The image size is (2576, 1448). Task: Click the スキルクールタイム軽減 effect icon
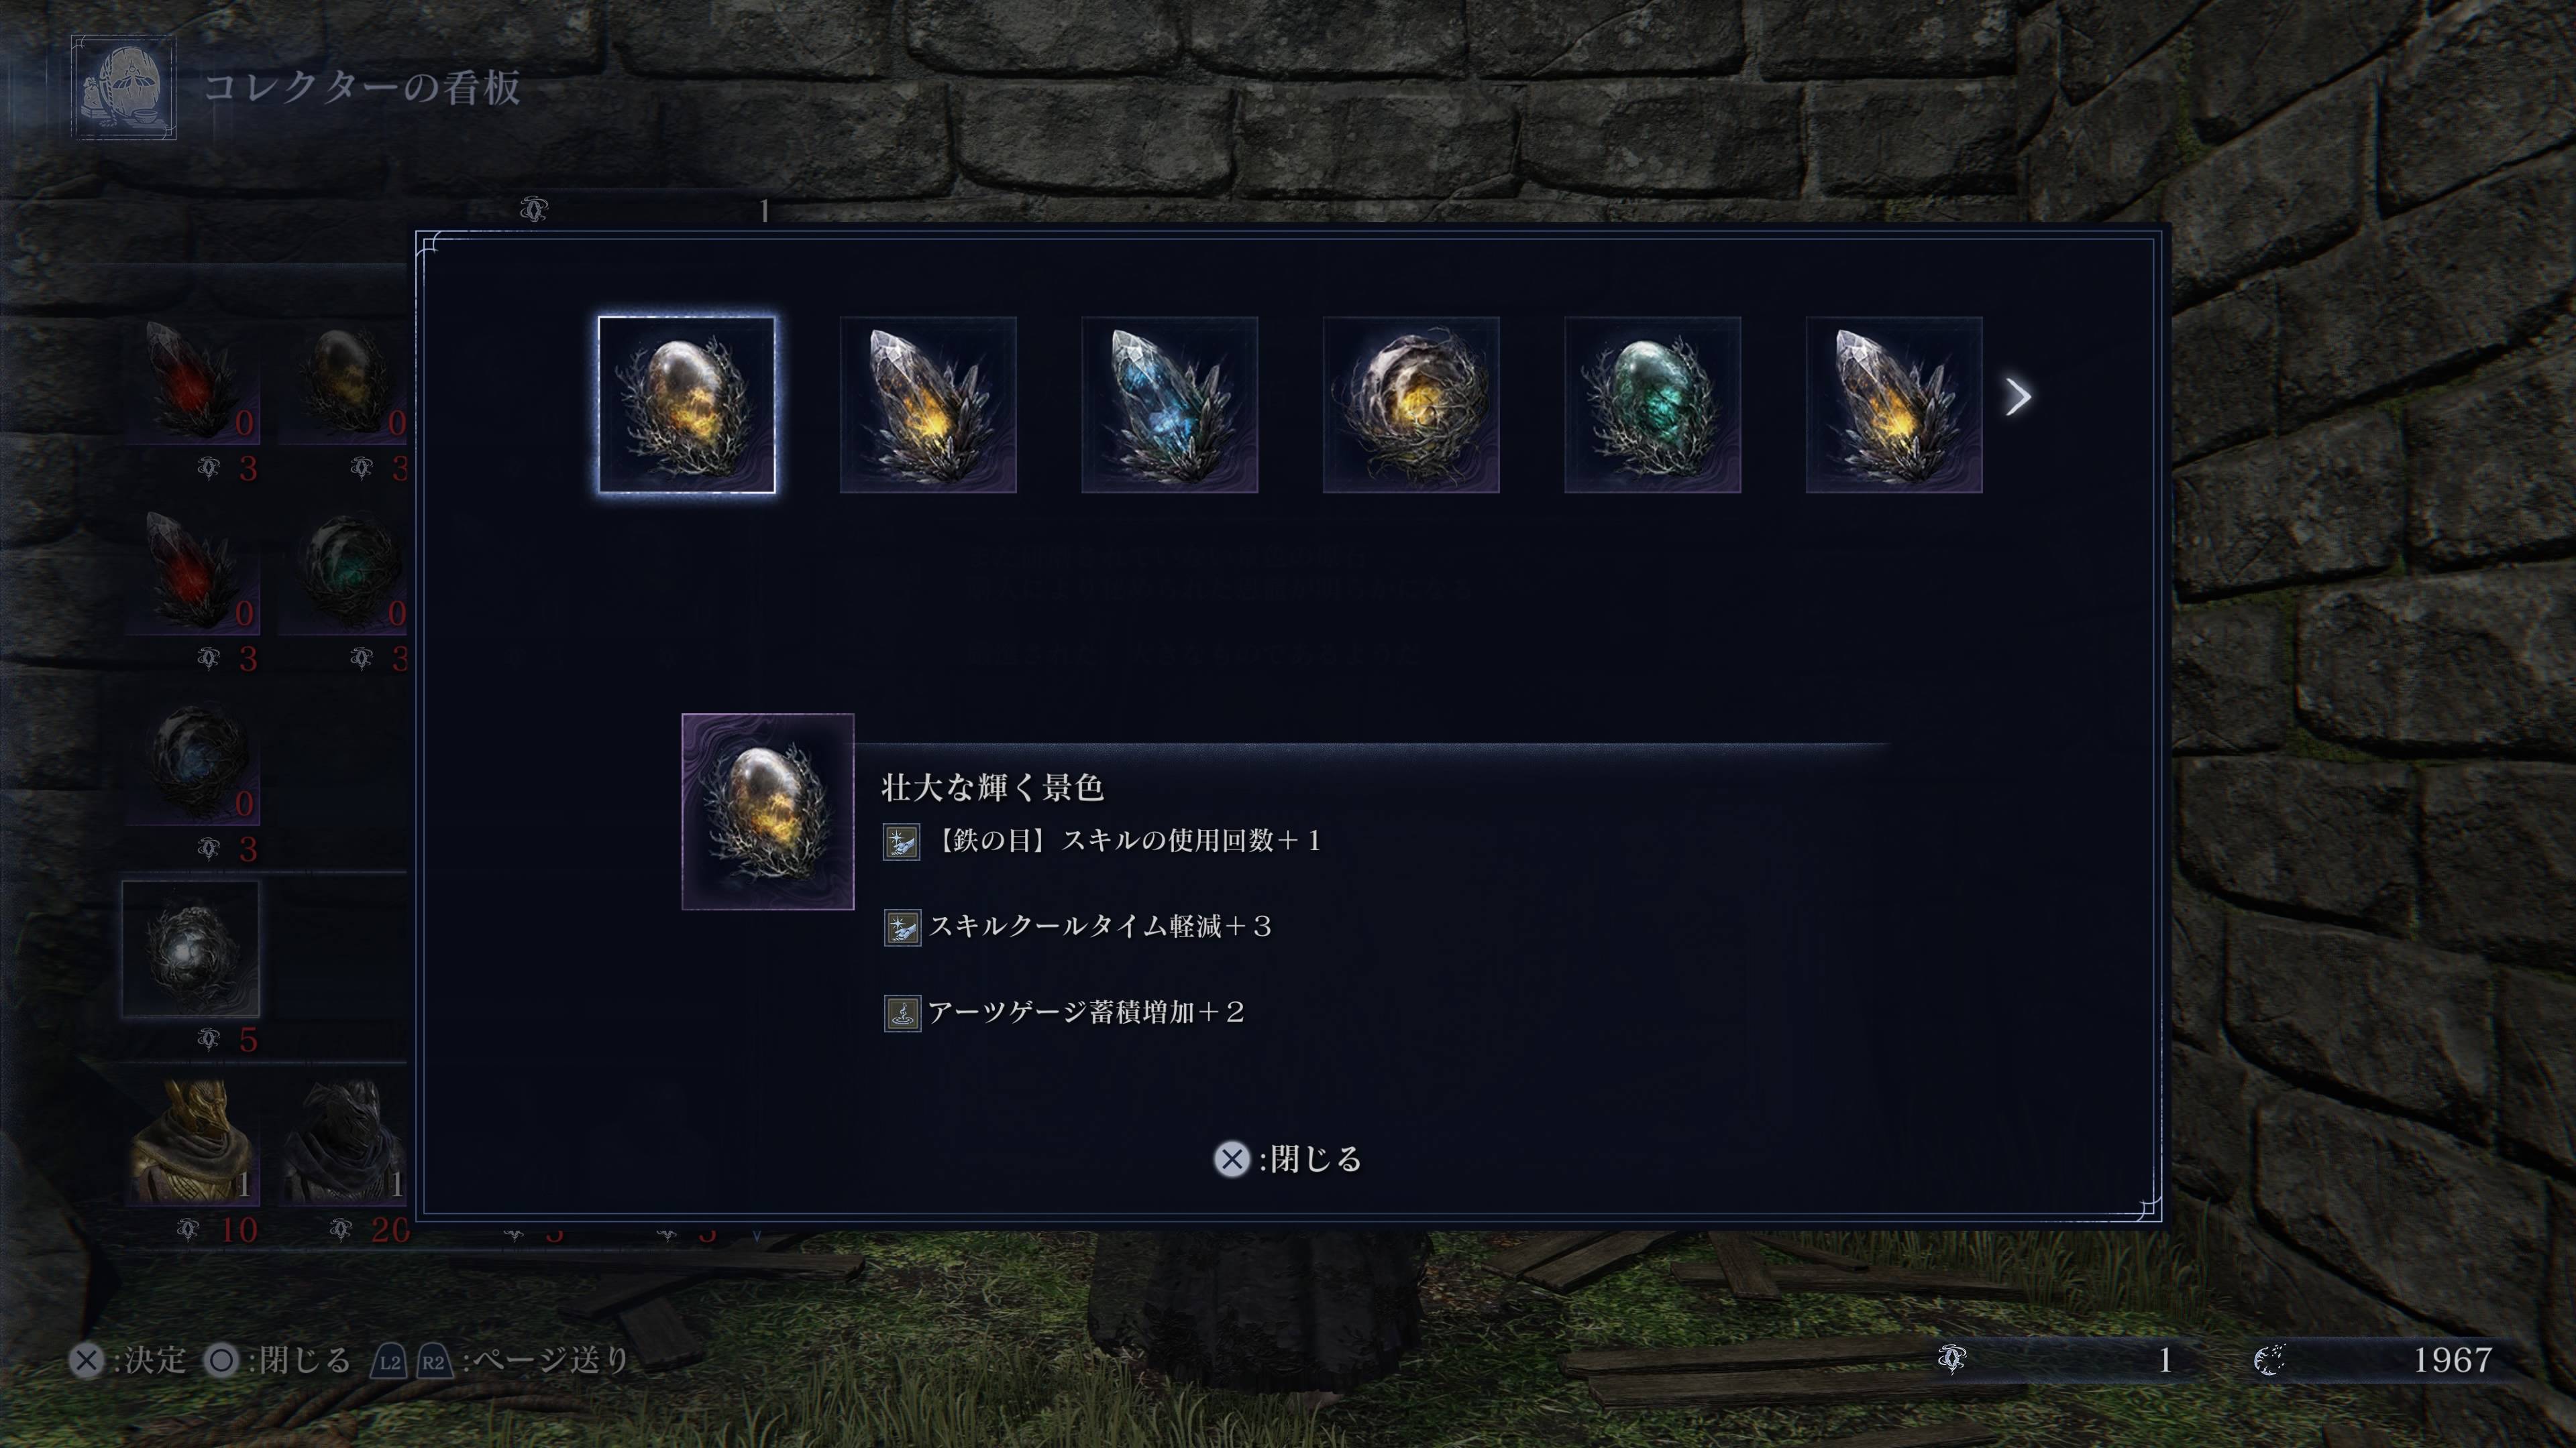pyautogui.click(x=901, y=927)
